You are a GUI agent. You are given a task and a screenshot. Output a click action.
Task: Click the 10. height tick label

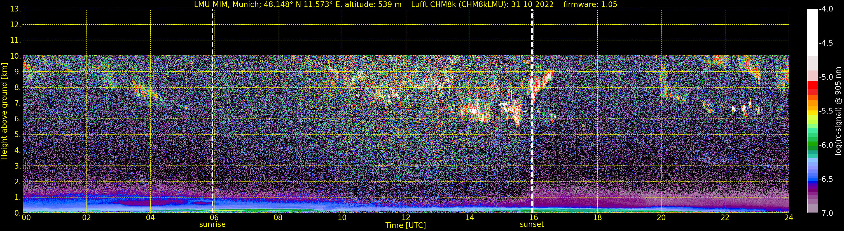(15, 56)
